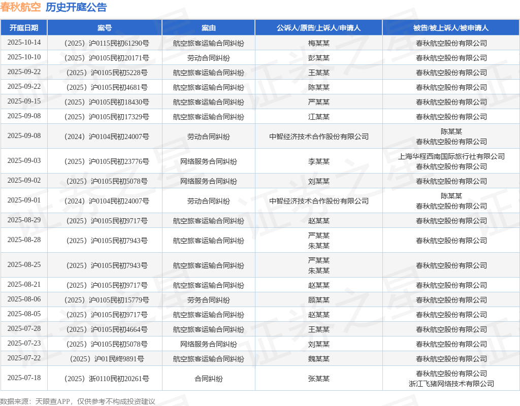The width and height of the screenshot is (520, 406).
Task: Click 网络服务合同纠纷 in the 2025-09-03 row
Action: [x=209, y=161]
